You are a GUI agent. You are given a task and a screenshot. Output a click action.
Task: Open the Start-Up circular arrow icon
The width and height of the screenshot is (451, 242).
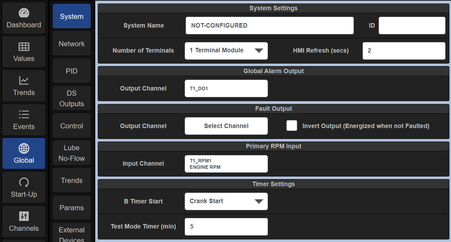click(x=24, y=183)
